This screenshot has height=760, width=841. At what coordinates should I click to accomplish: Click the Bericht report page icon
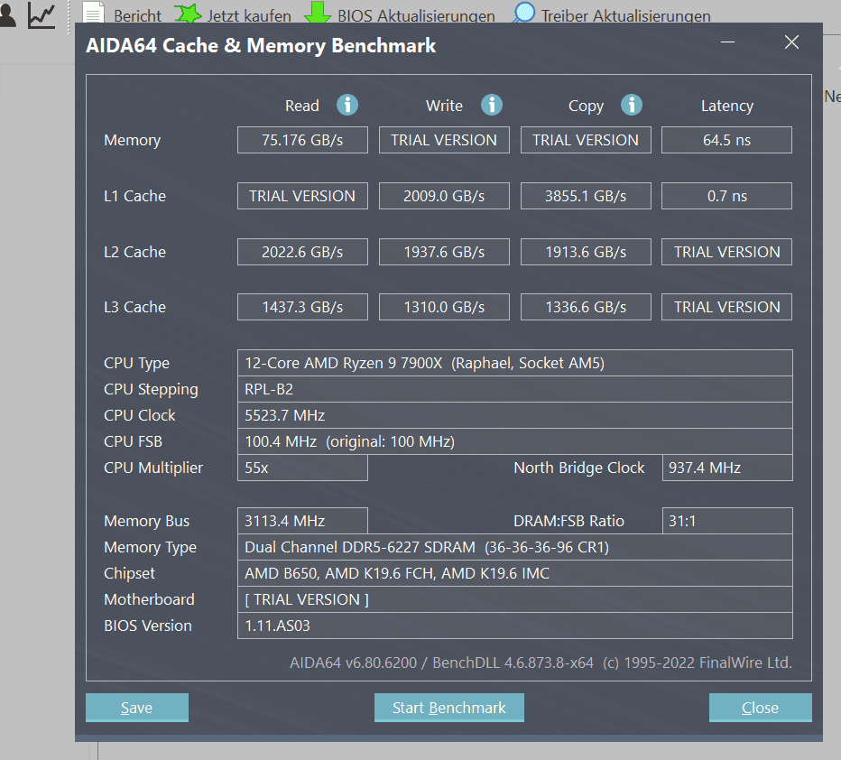pyautogui.click(x=93, y=13)
